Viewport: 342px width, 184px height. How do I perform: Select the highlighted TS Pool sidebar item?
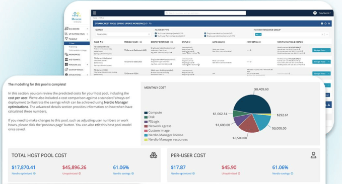point(77,43)
